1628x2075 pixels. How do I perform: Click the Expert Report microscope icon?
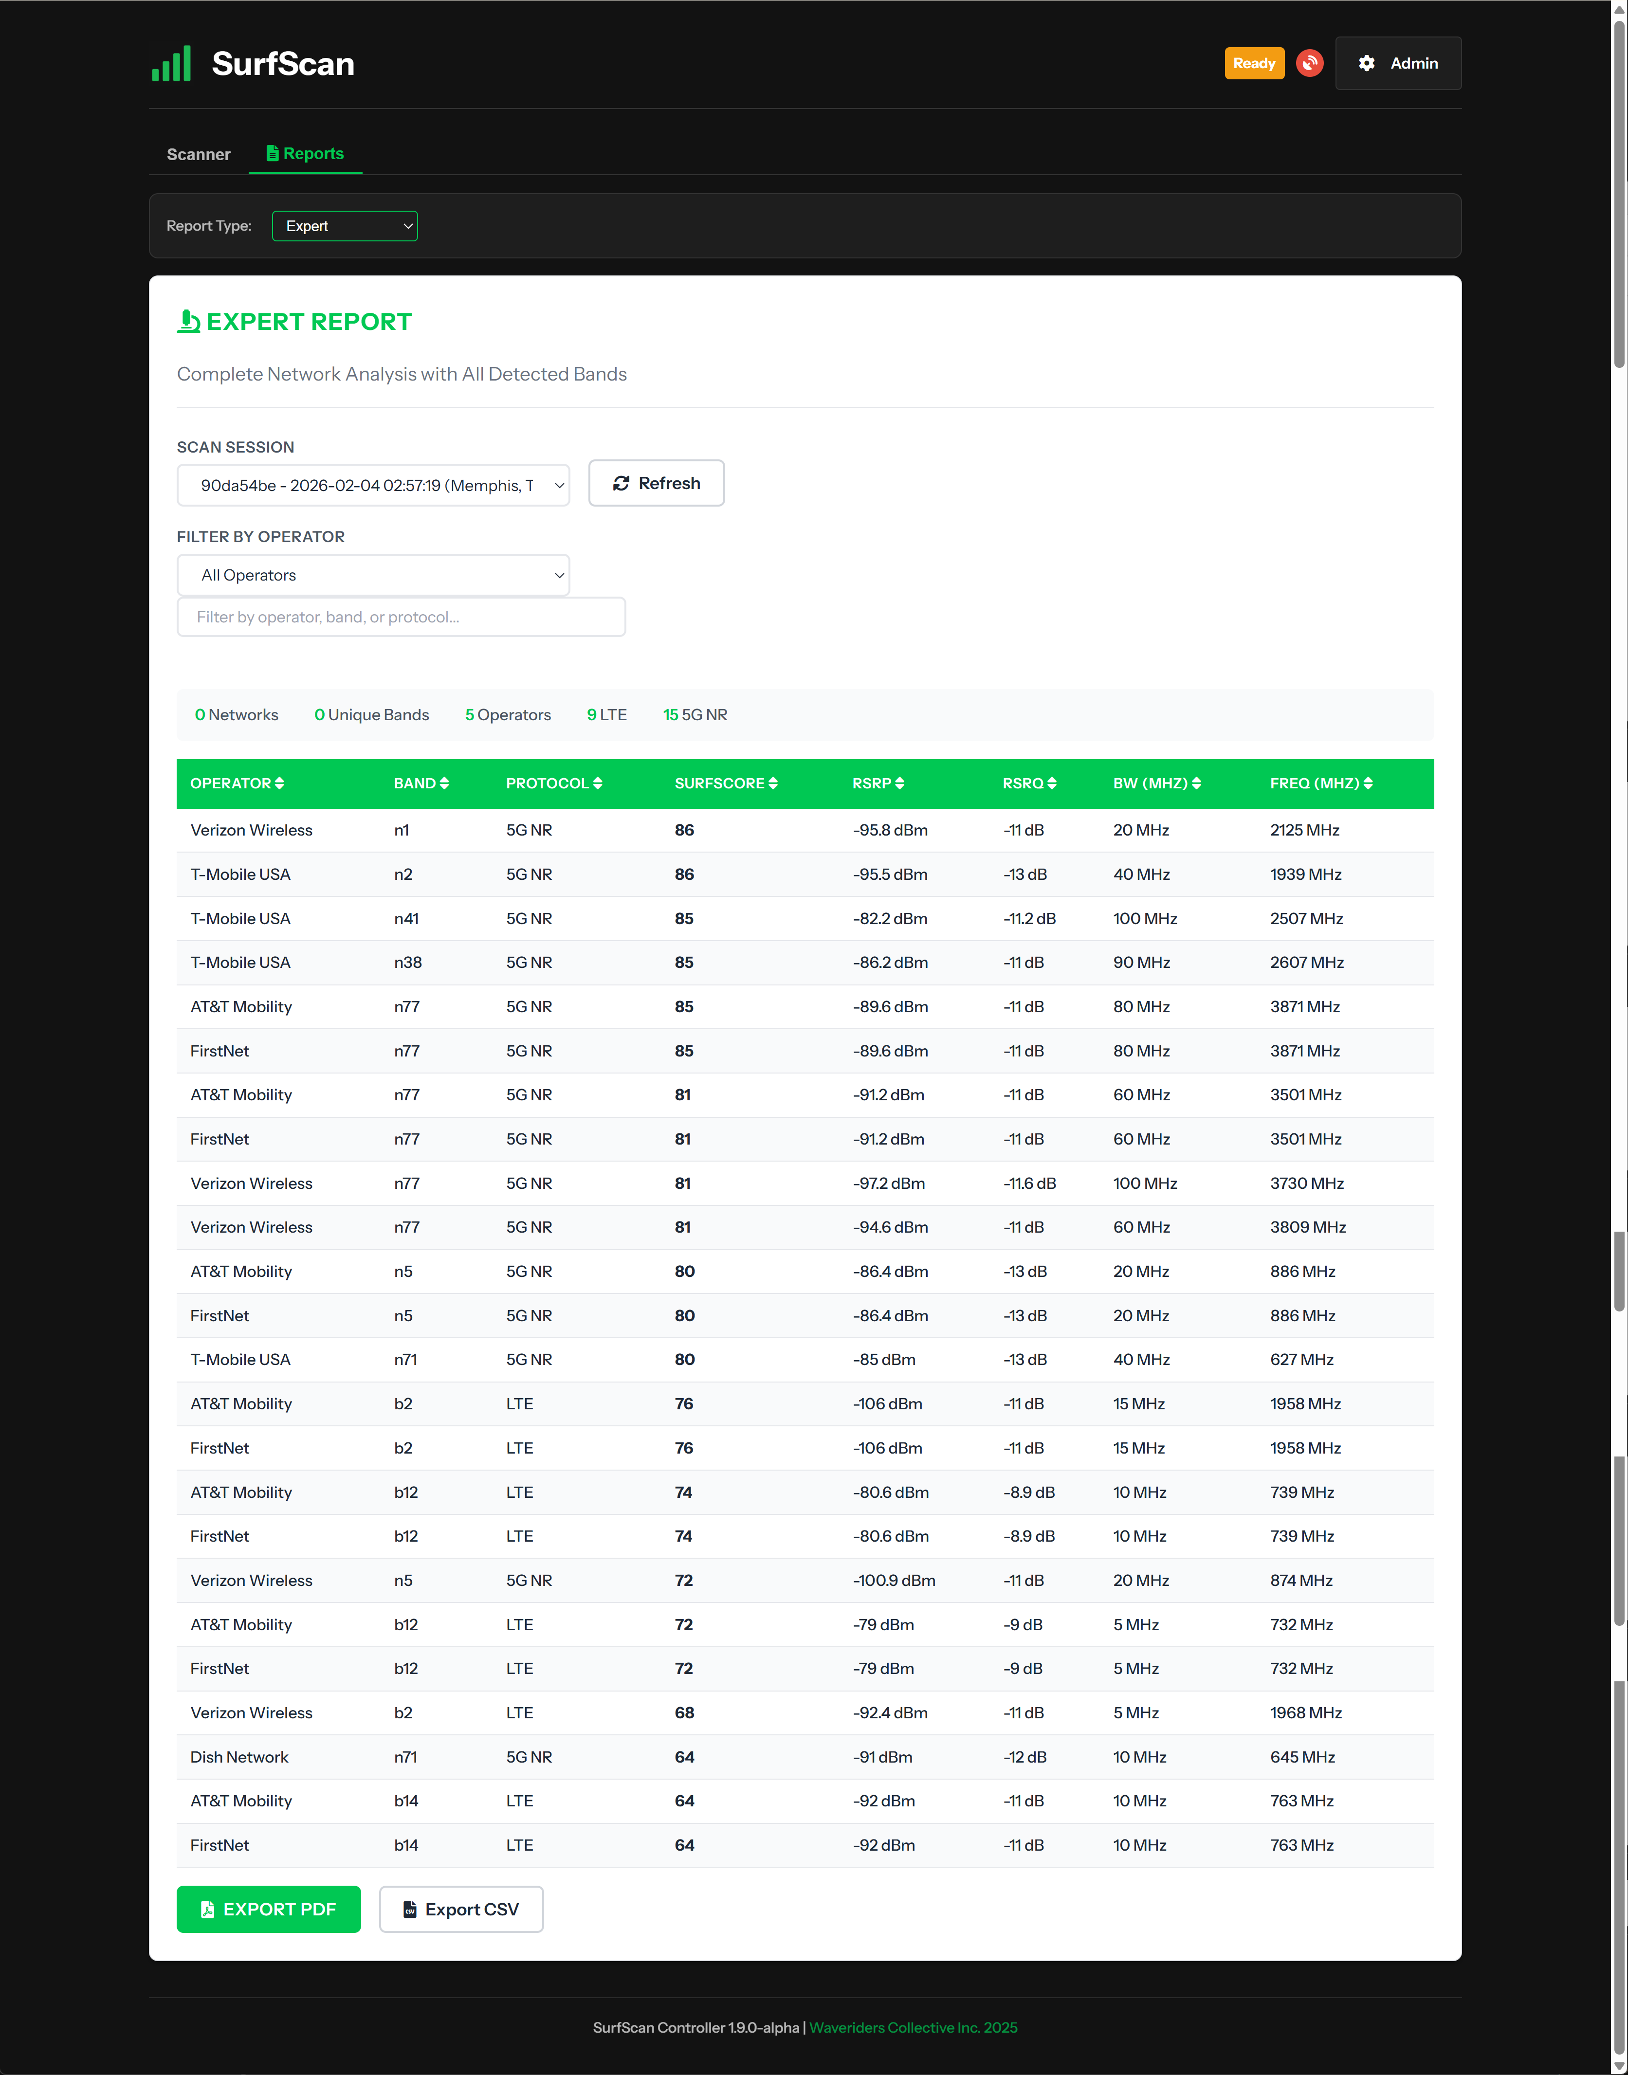click(189, 321)
